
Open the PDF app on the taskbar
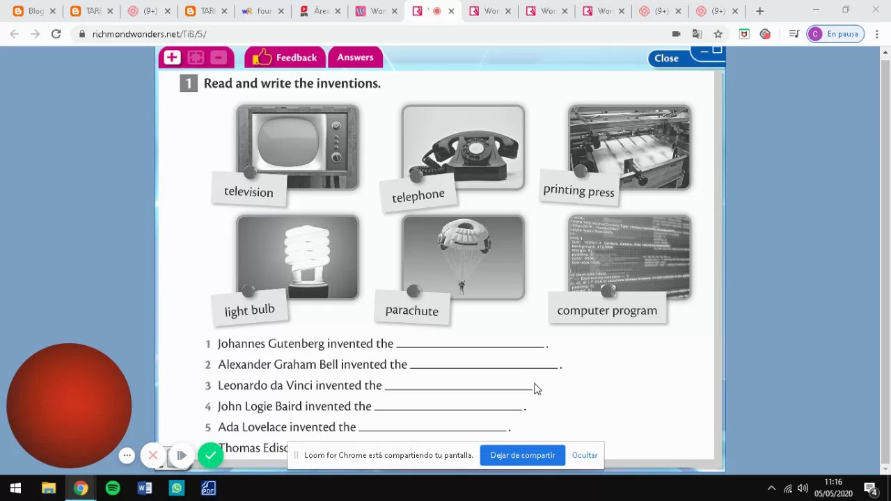pyautogui.click(x=208, y=488)
